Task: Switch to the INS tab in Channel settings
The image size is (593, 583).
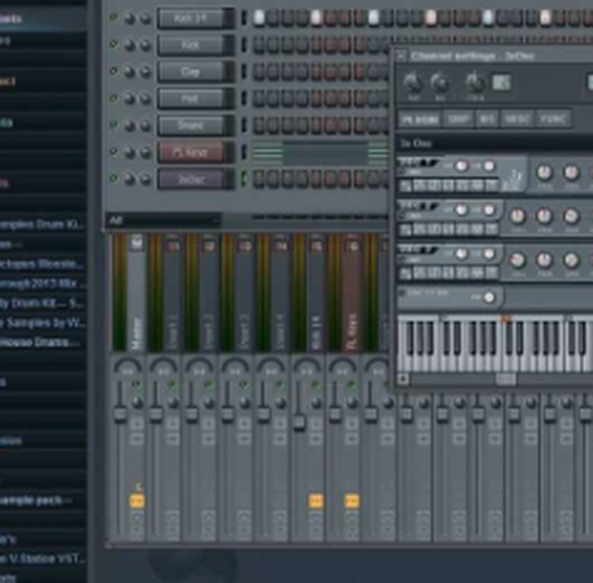Action: [486, 119]
